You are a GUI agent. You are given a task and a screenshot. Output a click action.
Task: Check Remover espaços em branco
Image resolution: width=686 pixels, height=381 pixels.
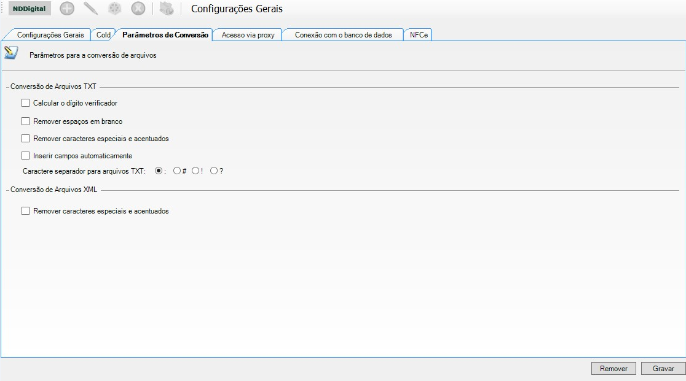point(26,121)
